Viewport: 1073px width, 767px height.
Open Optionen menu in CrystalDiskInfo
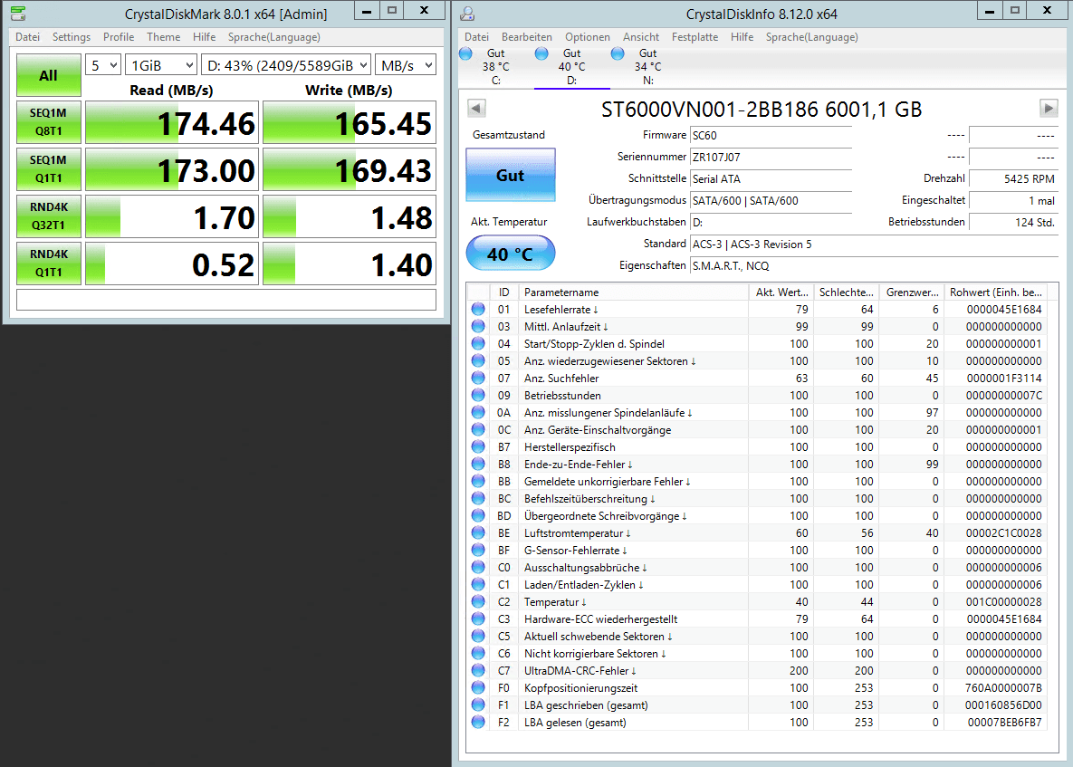coord(587,37)
